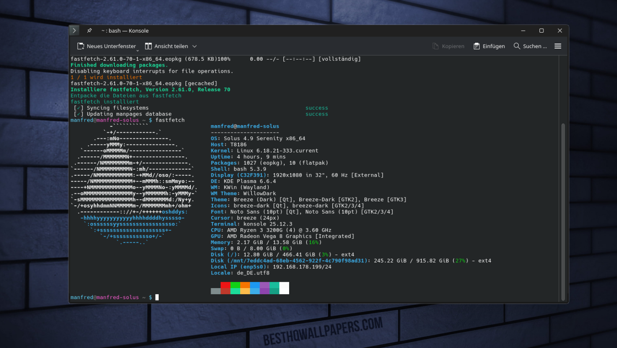Open a new tab with Neues Unterfenster
Viewport: 617px width, 348px height.
tap(106, 46)
